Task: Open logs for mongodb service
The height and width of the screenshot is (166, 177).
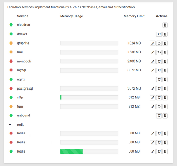Action: 165,61
